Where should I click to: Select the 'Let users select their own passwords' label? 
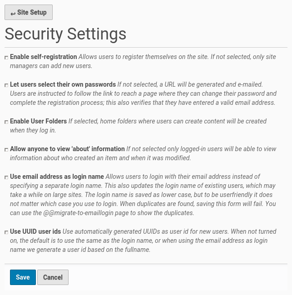(63, 84)
